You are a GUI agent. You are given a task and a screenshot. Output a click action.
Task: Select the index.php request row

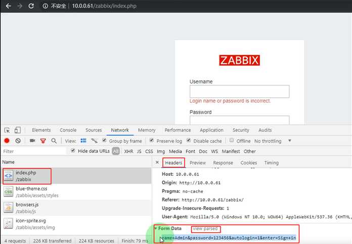tap(76, 176)
